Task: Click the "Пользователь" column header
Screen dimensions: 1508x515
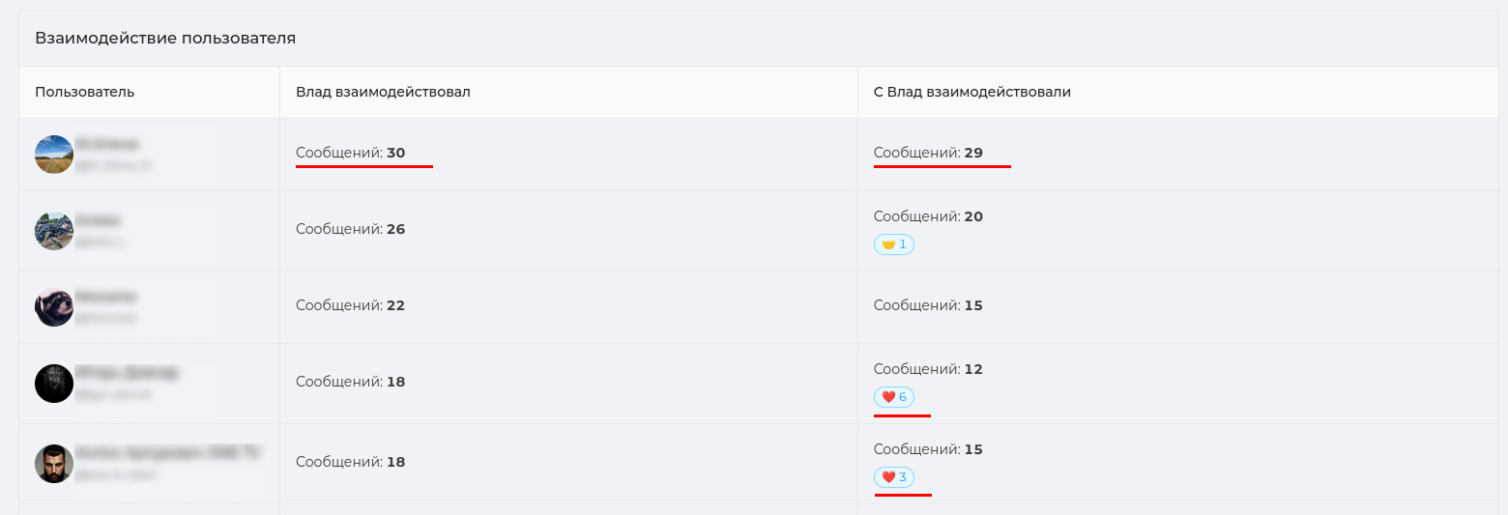Action: coord(85,92)
